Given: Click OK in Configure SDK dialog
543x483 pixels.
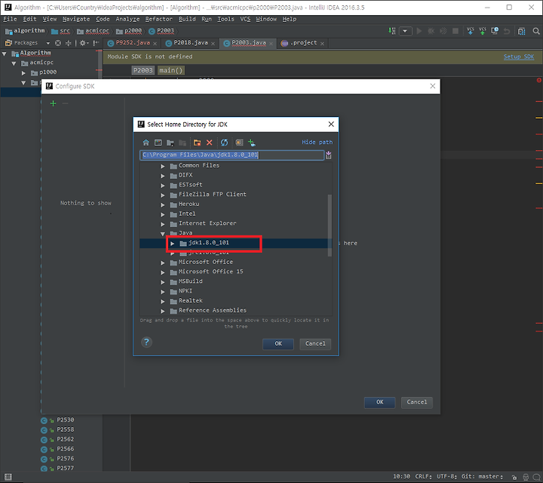Looking at the screenshot, I should 379,402.
